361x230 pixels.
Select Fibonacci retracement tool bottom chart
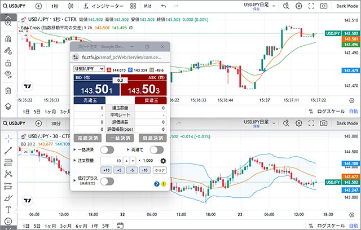[x=8, y=162]
